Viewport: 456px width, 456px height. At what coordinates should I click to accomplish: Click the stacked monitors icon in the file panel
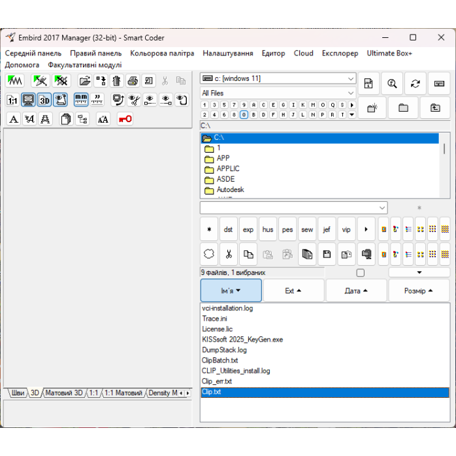[x=366, y=255]
